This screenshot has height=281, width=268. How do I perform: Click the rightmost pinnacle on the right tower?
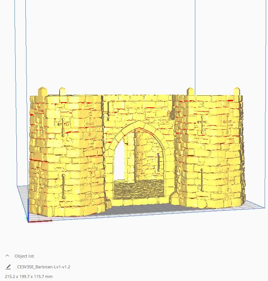(x=237, y=91)
